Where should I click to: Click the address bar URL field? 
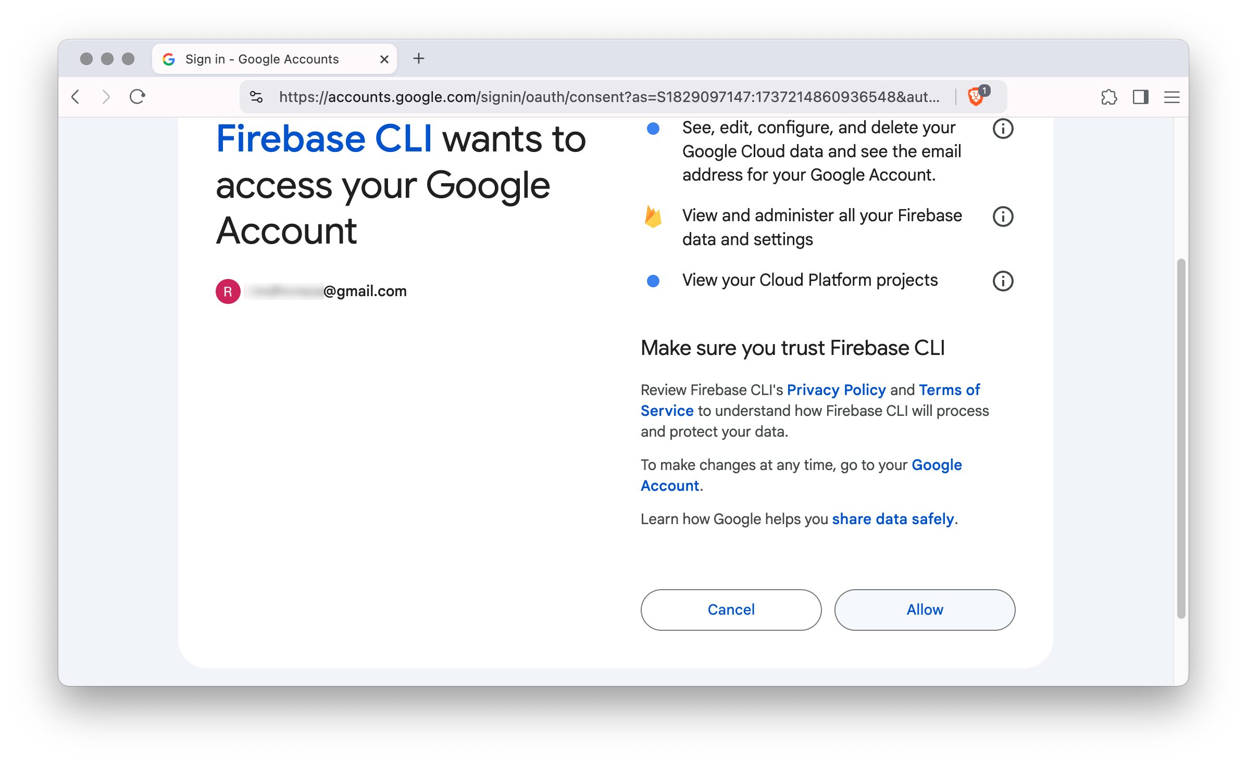point(608,96)
